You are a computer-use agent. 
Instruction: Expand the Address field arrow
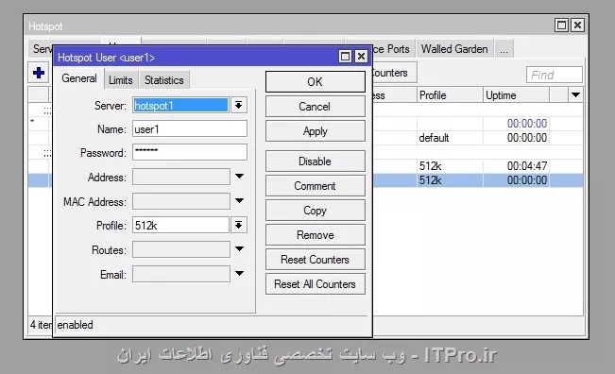click(239, 177)
